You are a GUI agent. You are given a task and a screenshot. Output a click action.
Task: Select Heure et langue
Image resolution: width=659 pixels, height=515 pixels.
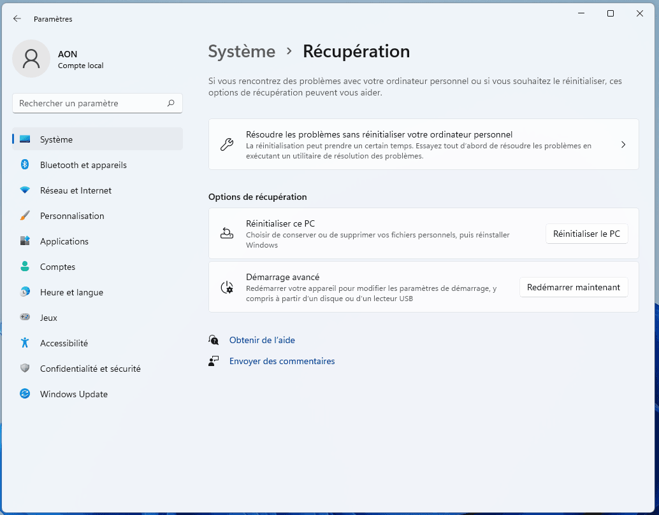pyautogui.click(x=98, y=292)
